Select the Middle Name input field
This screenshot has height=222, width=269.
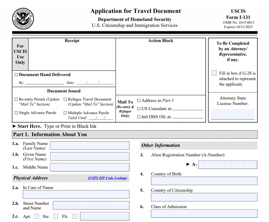pos(90,167)
